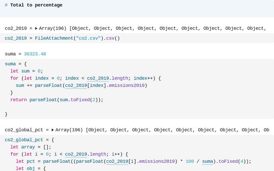Click the hash symbol before the heading

6,5
